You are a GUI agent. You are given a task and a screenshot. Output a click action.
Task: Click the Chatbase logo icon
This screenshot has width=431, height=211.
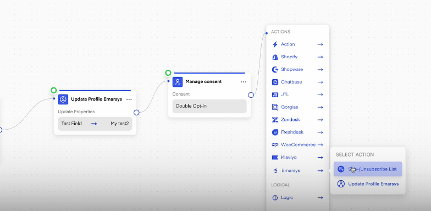(x=275, y=82)
